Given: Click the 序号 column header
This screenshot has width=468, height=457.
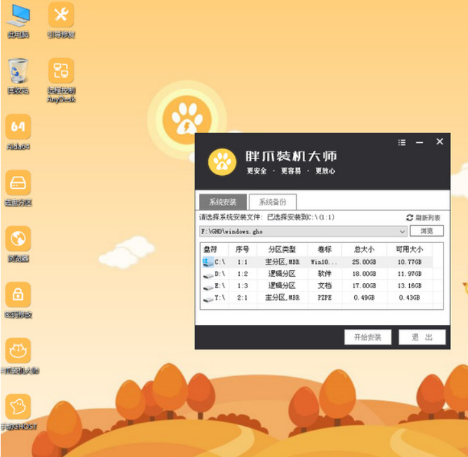Looking at the screenshot, I should pyautogui.click(x=242, y=250).
